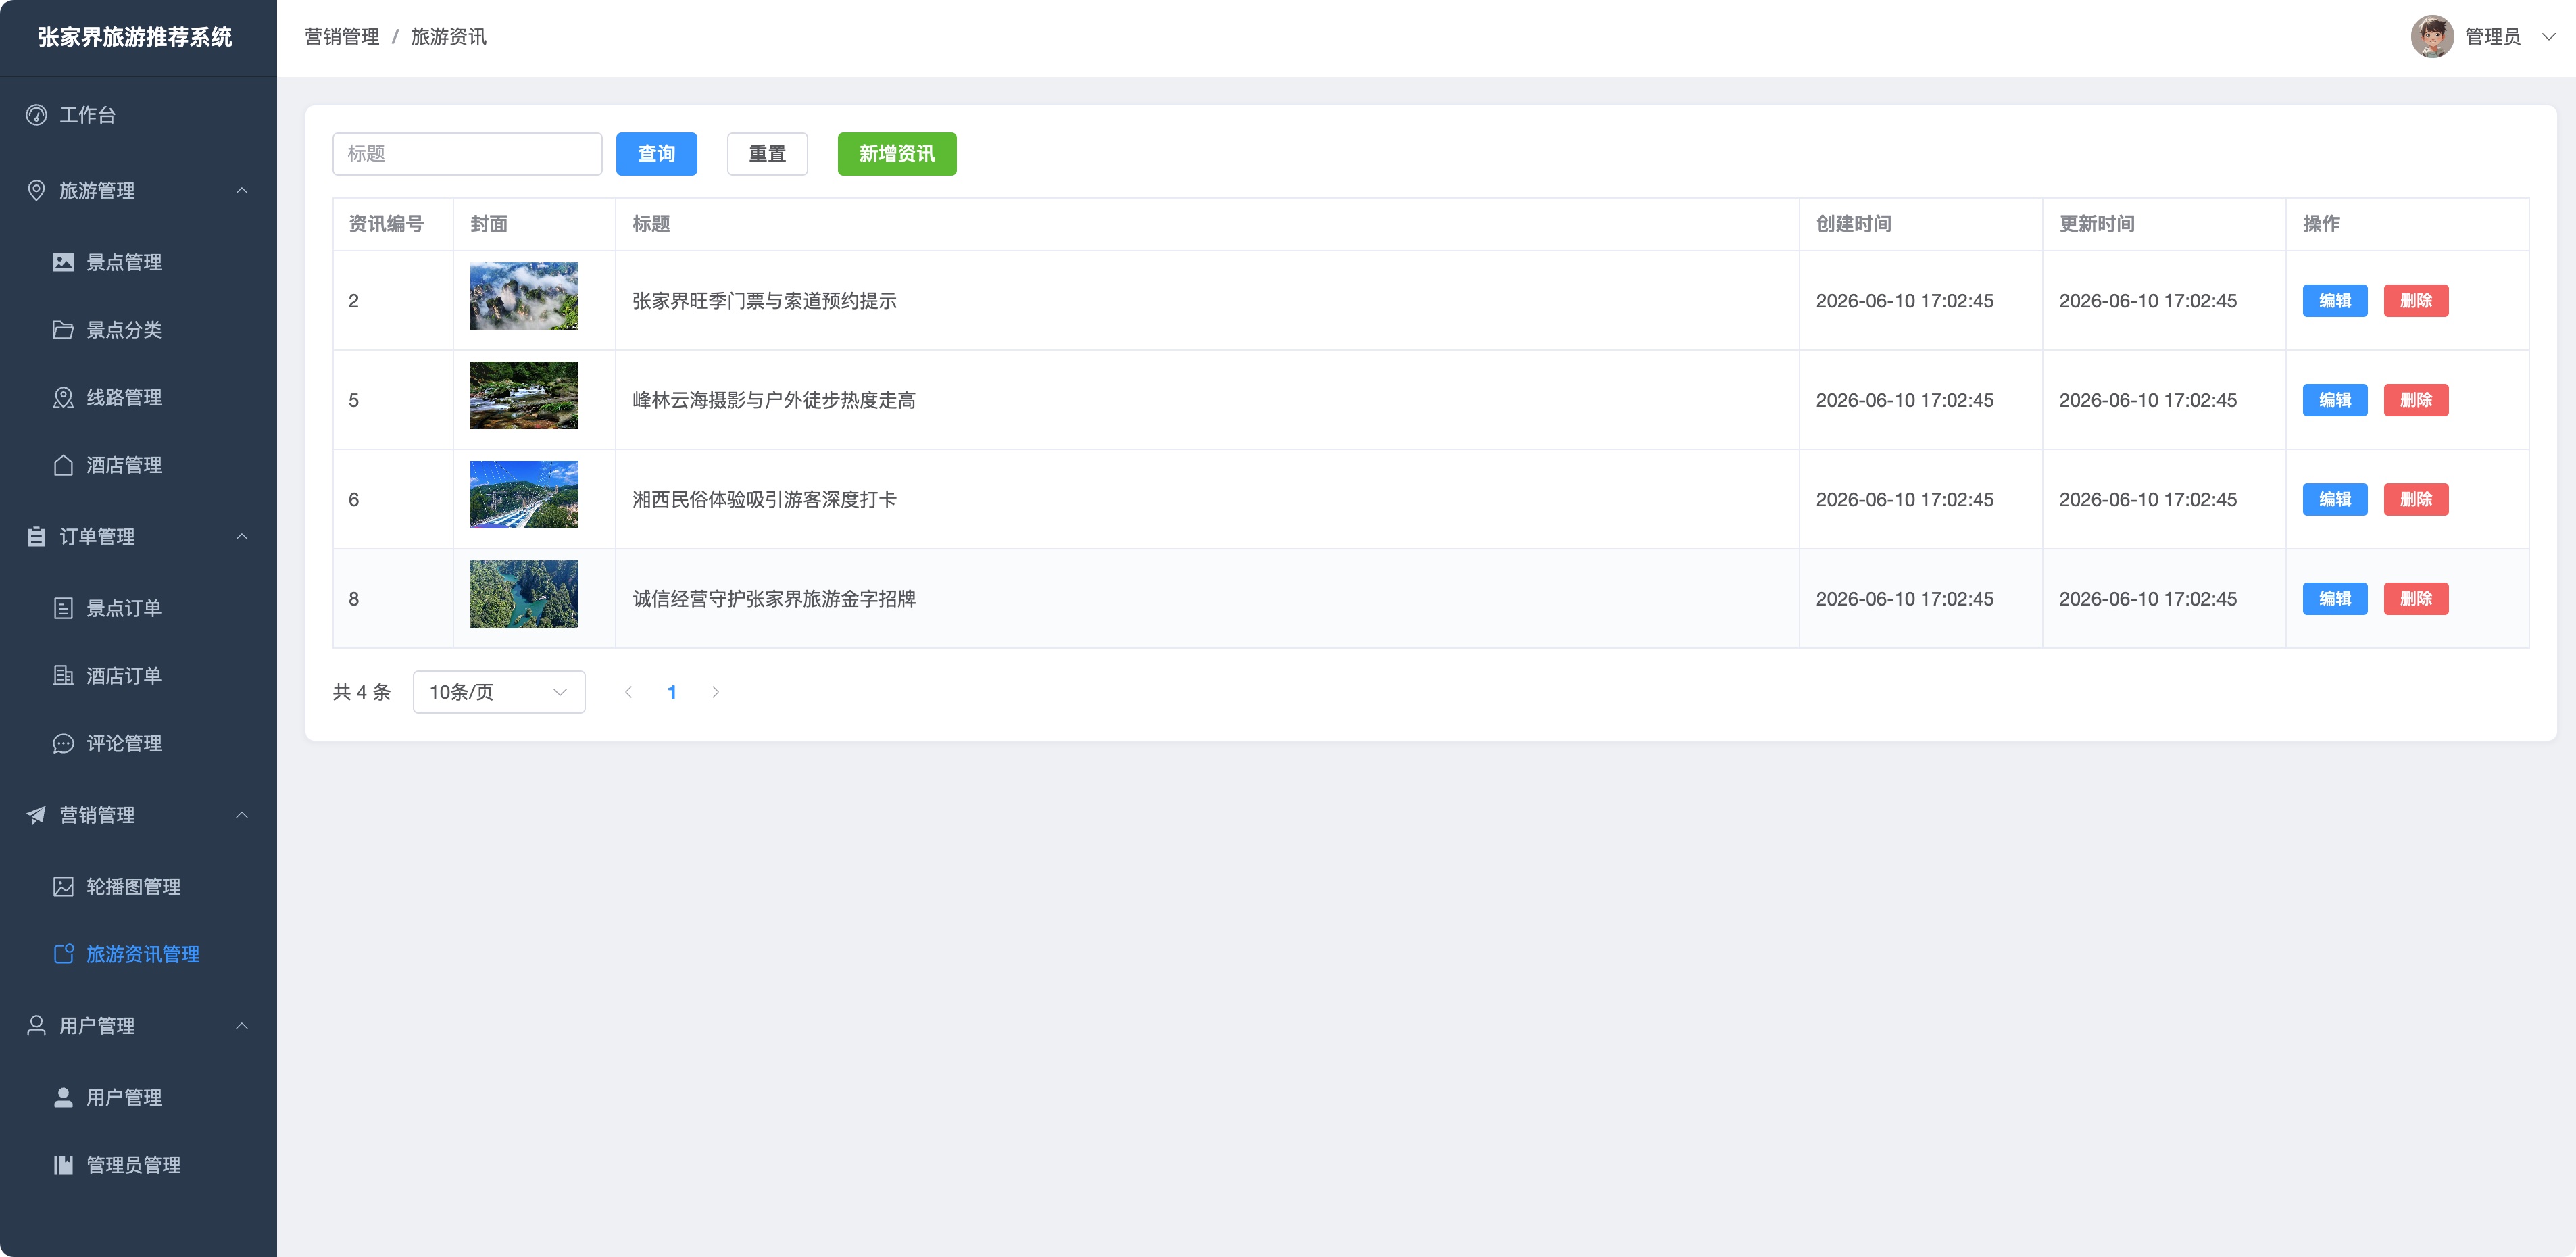Edit 湘西民俗体验 news row
The image size is (2576, 1257).
2335,499
